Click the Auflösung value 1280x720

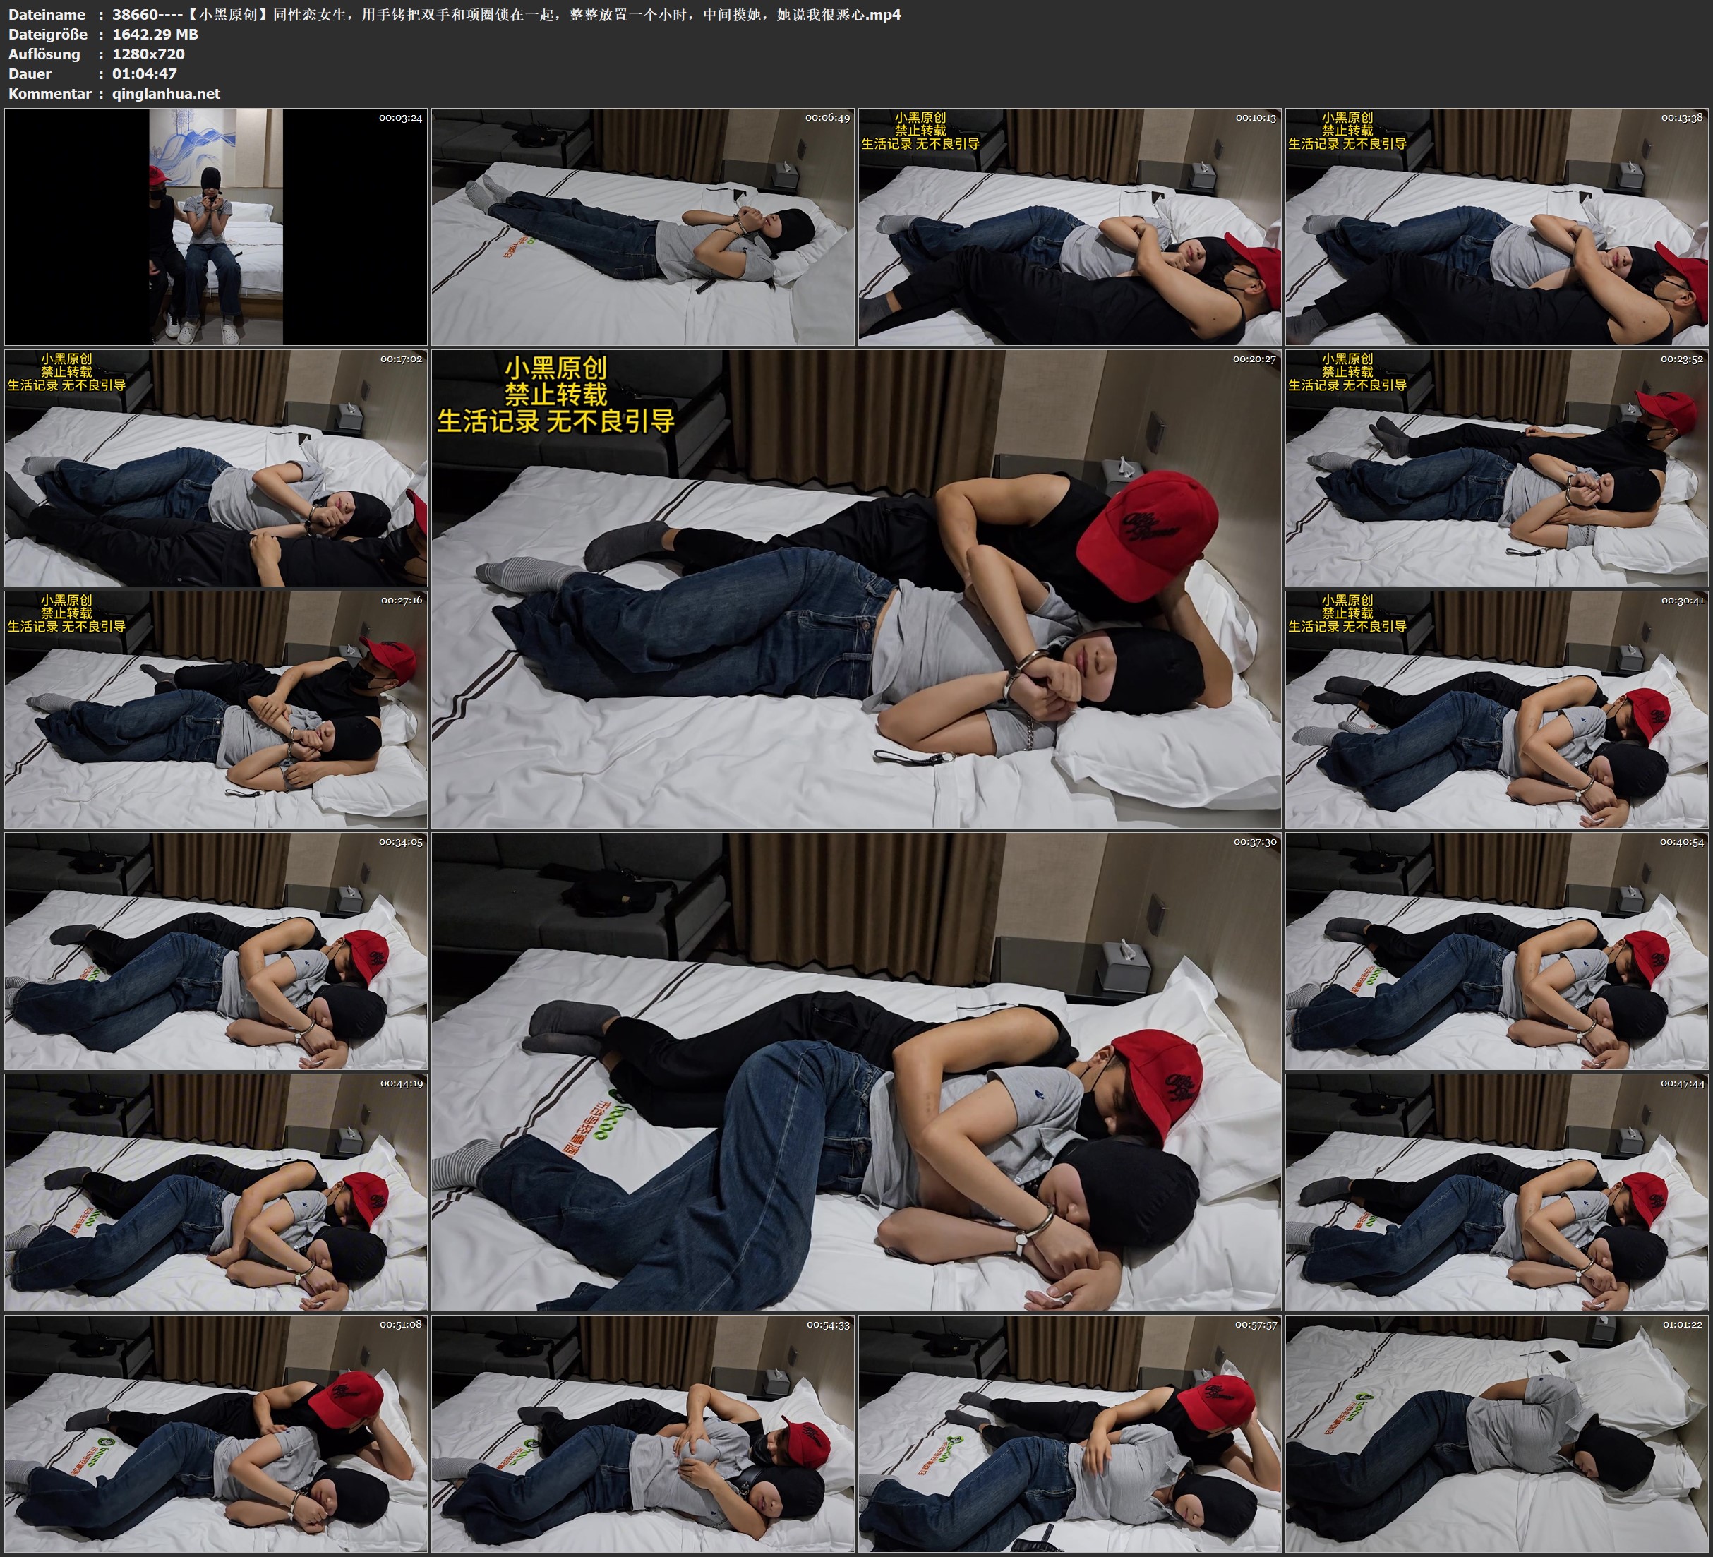tap(148, 54)
